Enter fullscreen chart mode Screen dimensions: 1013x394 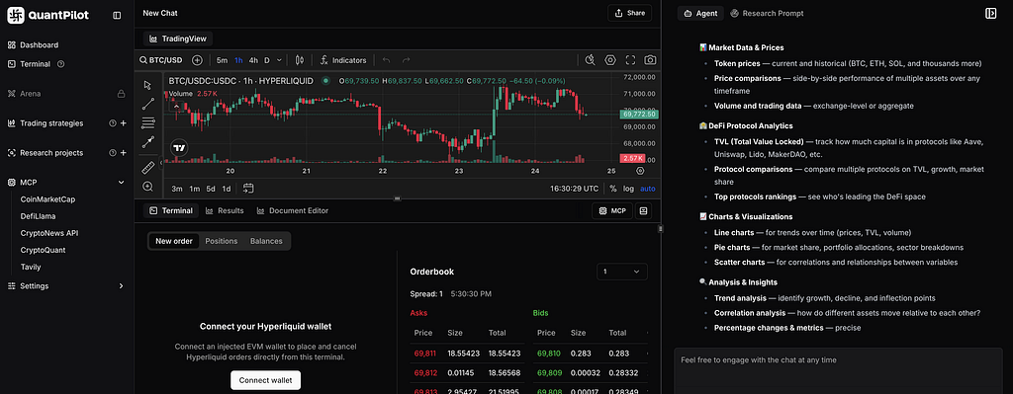coord(630,60)
